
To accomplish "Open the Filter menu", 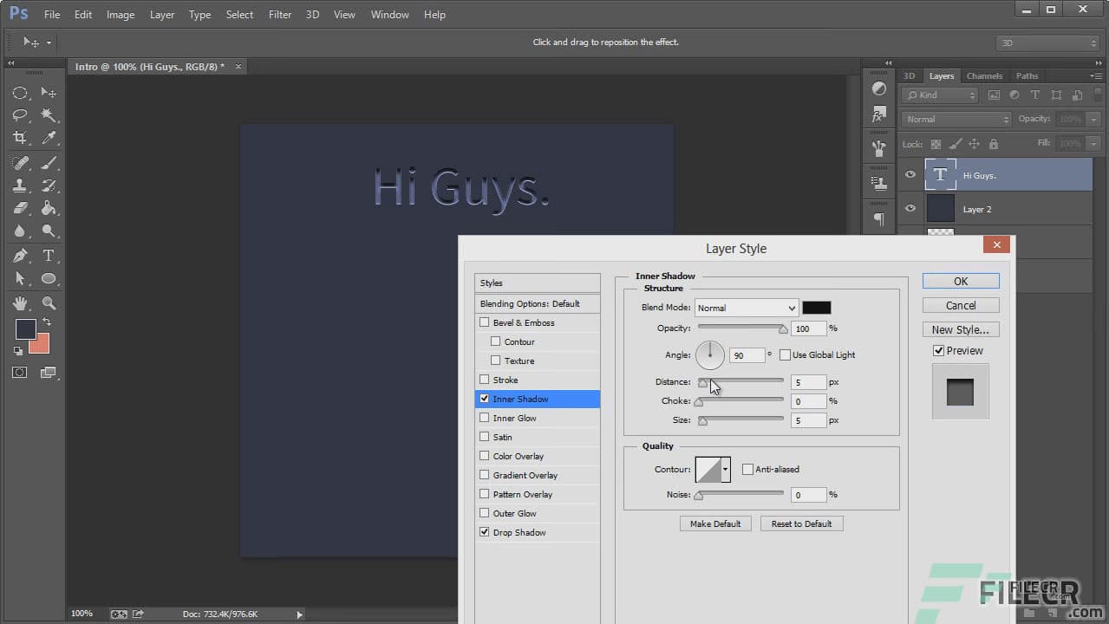I will pyautogui.click(x=279, y=14).
